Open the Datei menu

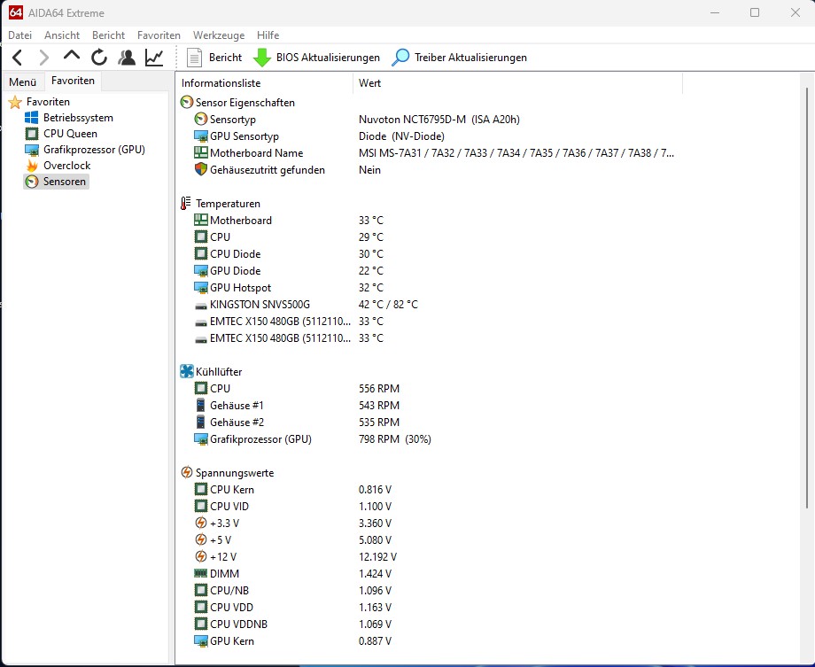coord(19,35)
